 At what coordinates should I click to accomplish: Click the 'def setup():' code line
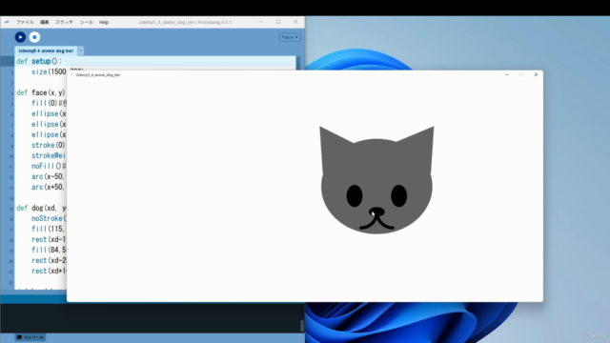39,61
